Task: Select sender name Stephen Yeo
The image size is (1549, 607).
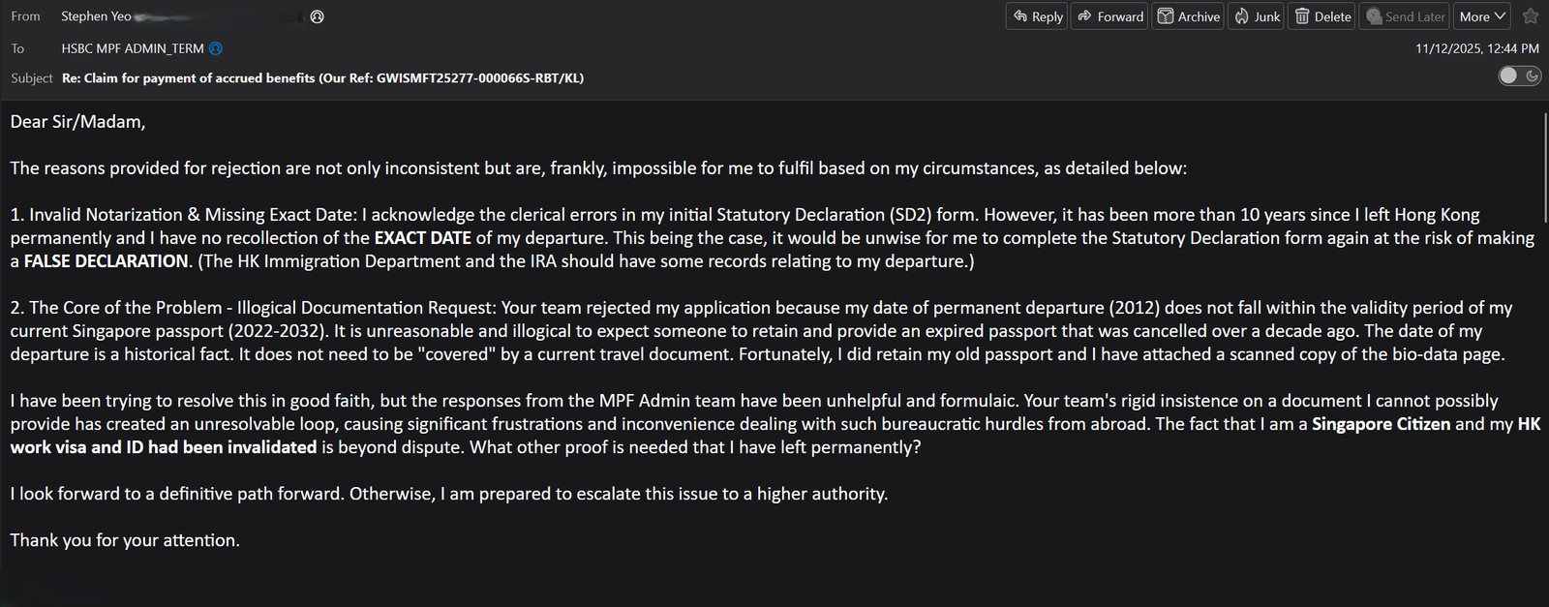Action: tap(95, 15)
